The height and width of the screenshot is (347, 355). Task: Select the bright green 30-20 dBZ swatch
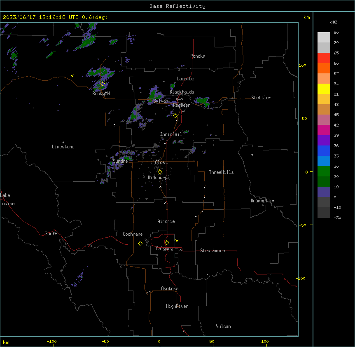pos(324,171)
